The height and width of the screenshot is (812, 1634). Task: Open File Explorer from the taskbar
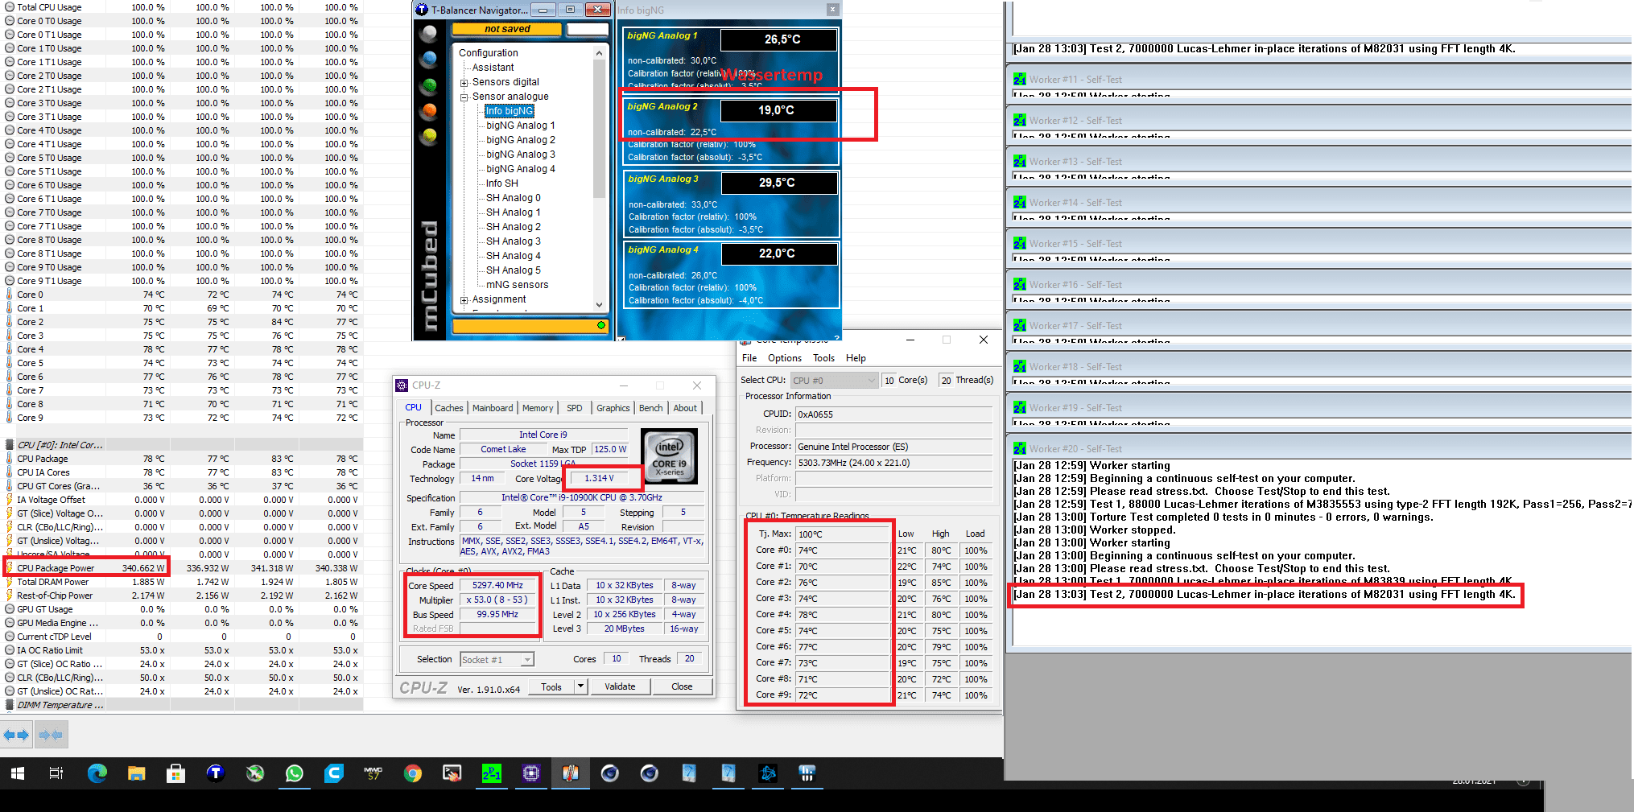point(136,773)
